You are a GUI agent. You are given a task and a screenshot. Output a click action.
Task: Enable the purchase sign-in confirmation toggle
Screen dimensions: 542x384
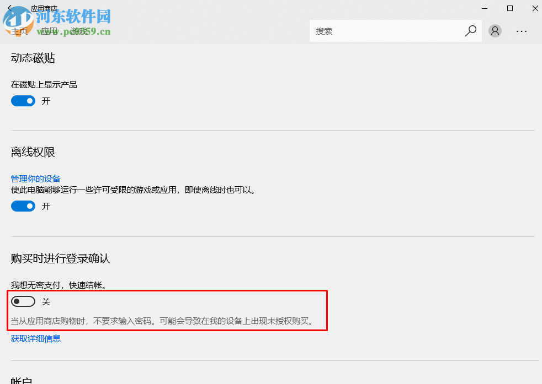coord(23,301)
